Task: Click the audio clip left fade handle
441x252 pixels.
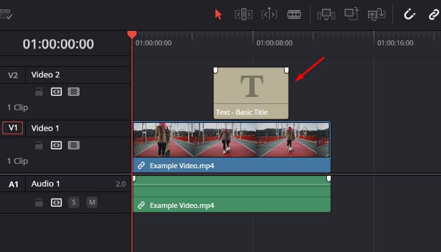Action: 134,178
